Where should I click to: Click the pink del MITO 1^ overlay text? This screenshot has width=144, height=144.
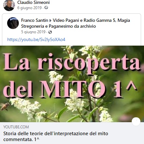70,89
